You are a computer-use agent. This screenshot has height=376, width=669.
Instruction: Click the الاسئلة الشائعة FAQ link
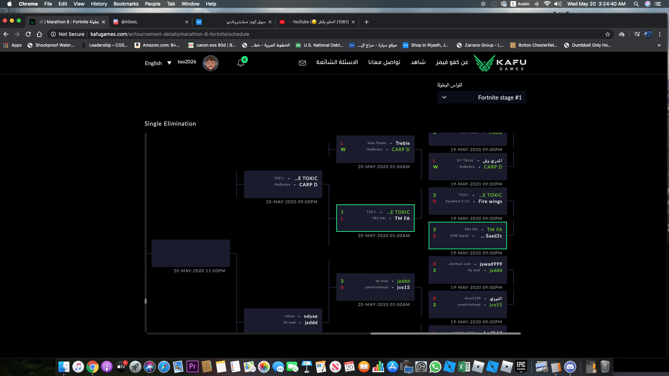pos(337,62)
